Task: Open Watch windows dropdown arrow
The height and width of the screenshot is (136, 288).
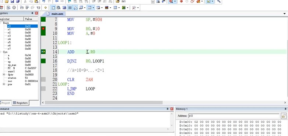Action: click(x=85, y=8)
